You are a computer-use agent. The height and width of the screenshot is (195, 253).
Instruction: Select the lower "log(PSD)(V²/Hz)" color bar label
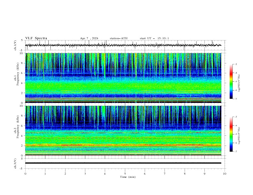239,136
